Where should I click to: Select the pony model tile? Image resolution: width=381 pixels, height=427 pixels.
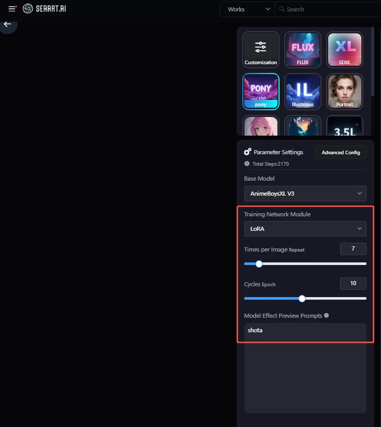[260, 92]
